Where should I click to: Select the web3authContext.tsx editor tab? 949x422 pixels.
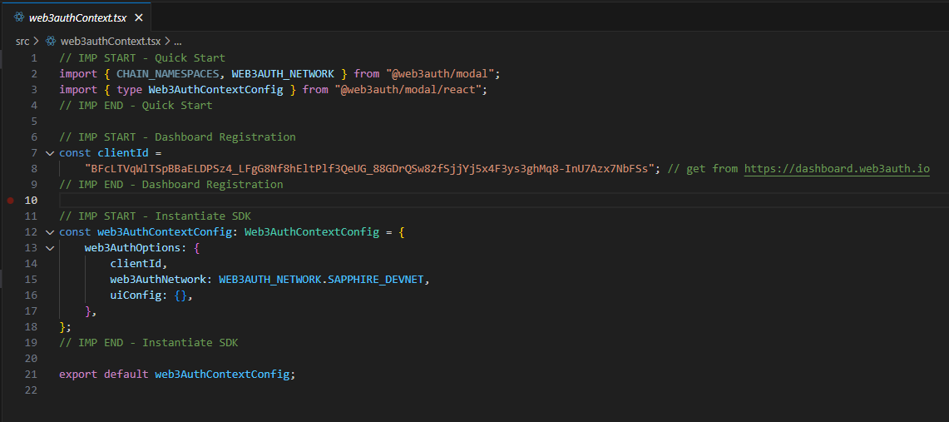77,17
